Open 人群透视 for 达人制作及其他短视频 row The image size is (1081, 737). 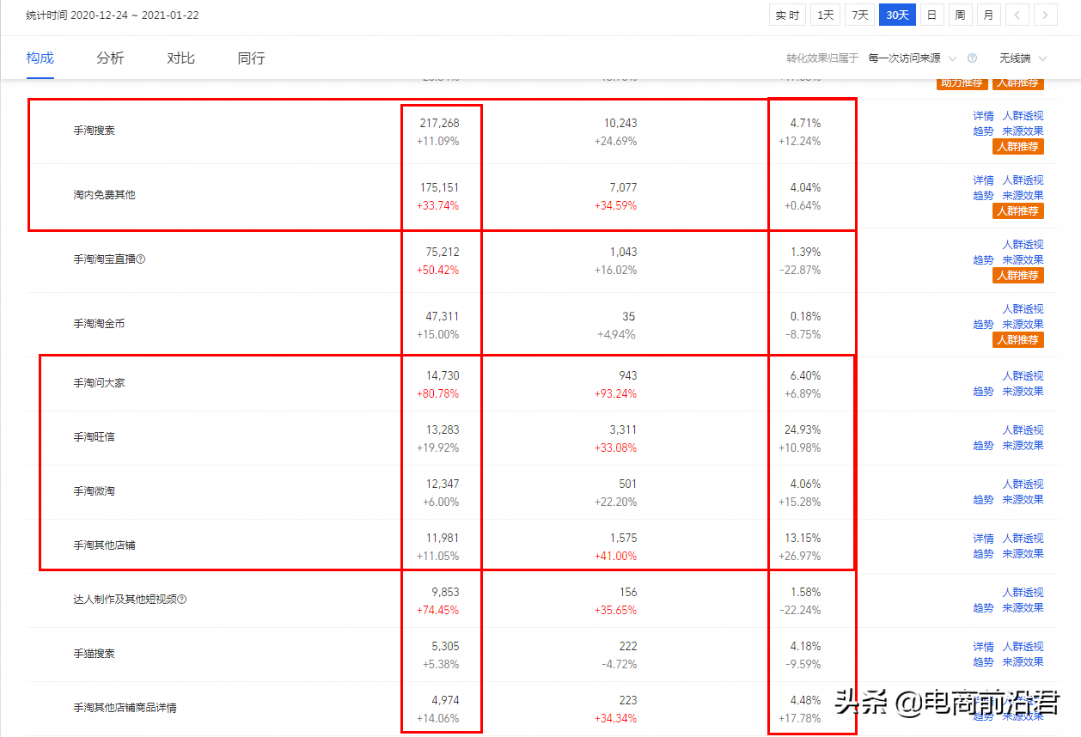1023,593
